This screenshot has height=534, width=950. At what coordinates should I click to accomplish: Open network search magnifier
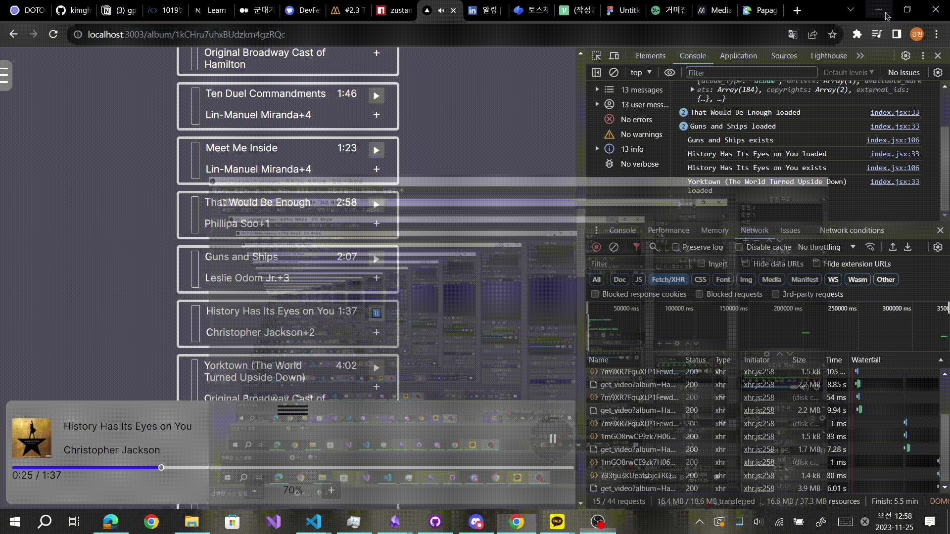tap(654, 247)
